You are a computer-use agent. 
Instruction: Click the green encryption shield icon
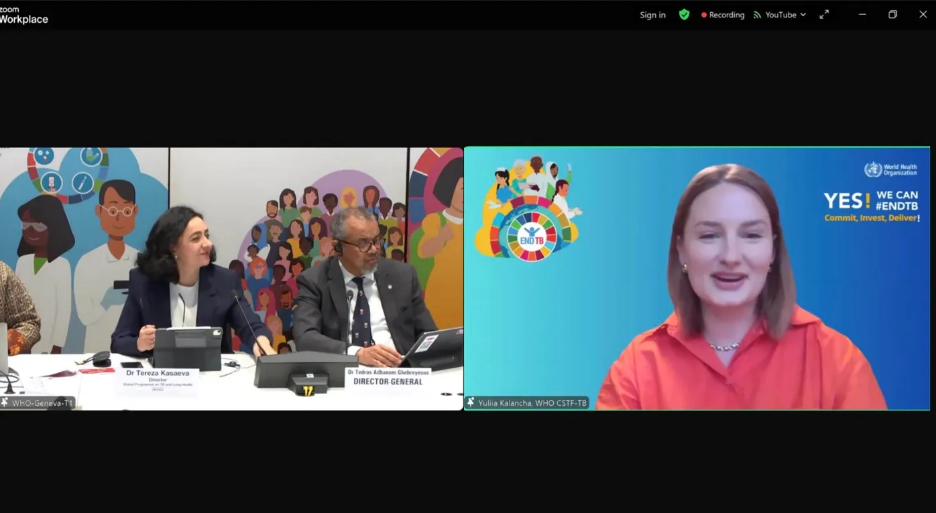[x=684, y=14]
